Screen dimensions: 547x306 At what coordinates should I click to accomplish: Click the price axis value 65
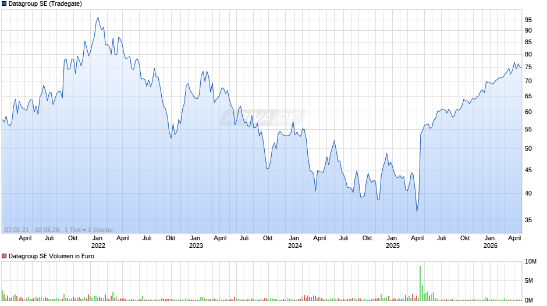(x=528, y=96)
